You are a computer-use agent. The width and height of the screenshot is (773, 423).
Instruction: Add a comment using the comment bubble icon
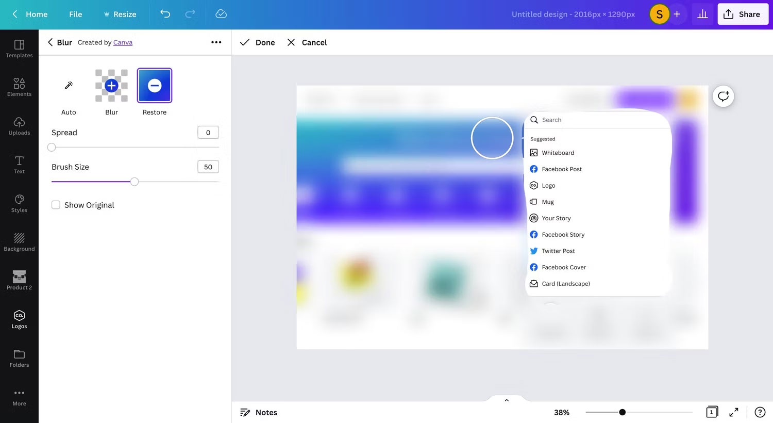tap(723, 96)
